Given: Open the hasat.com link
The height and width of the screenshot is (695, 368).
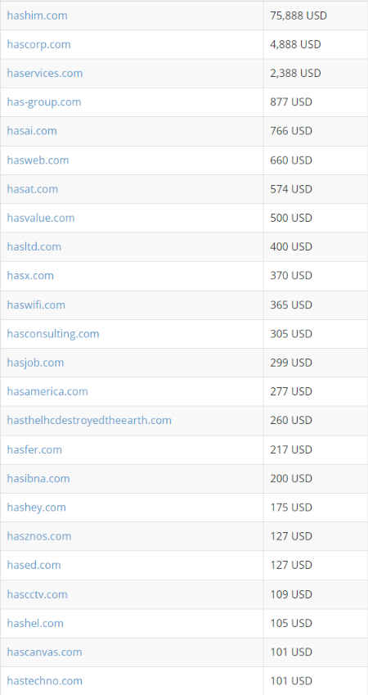Looking at the screenshot, I should (33, 189).
